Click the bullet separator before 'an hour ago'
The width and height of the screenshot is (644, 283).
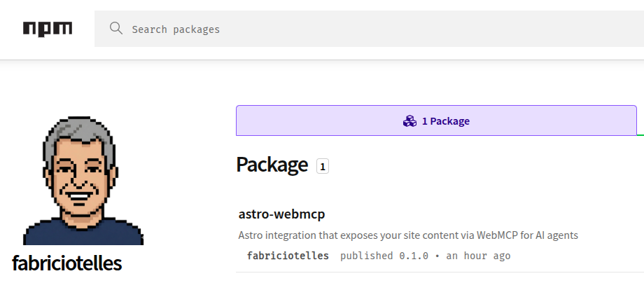(x=437, y=256)
